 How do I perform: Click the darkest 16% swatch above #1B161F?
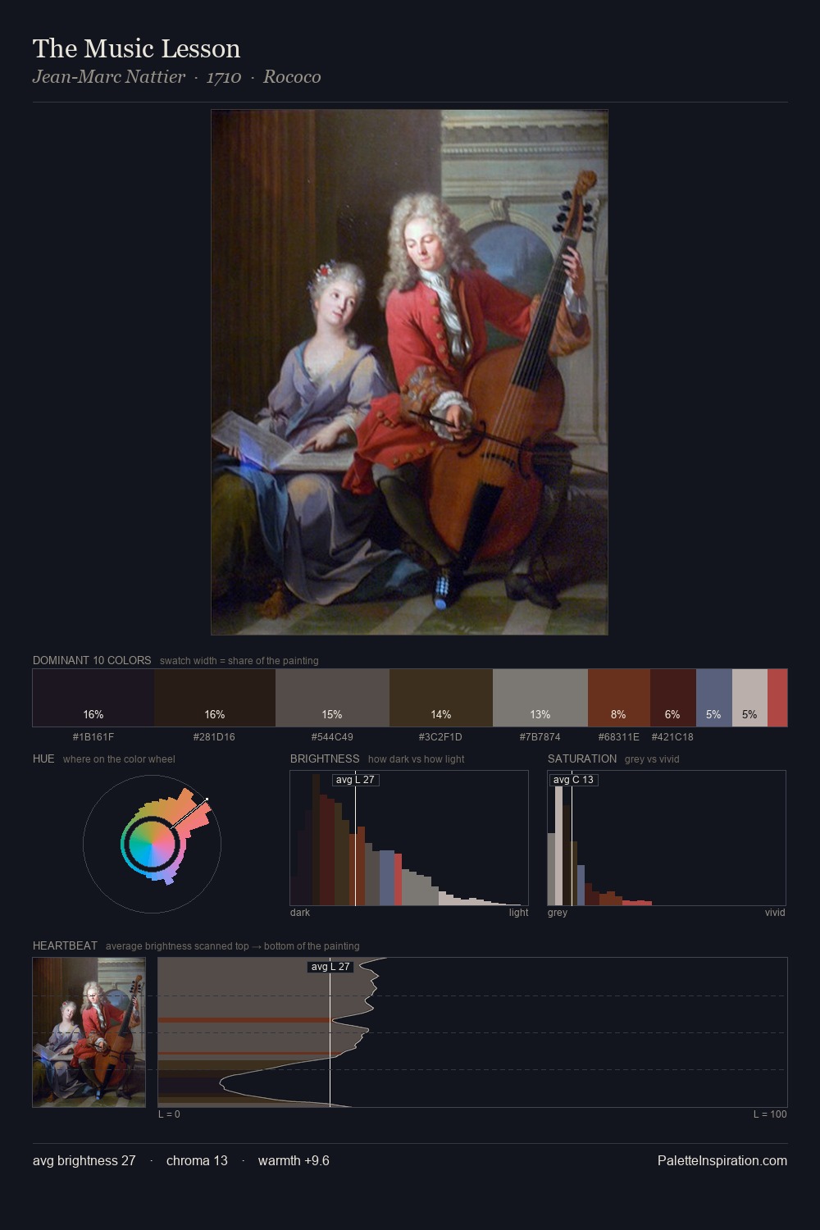93,698
